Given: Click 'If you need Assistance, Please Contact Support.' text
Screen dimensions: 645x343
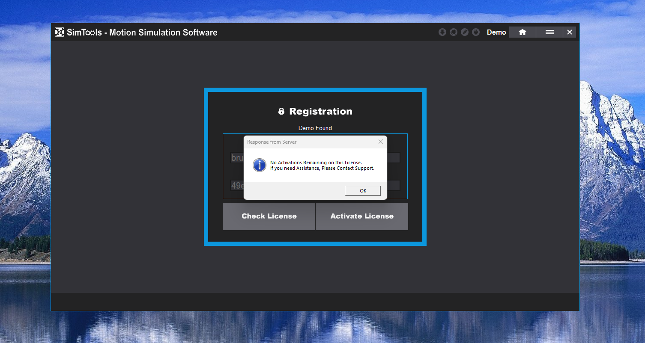Looking at the screenshot, I should pos(322,168).
